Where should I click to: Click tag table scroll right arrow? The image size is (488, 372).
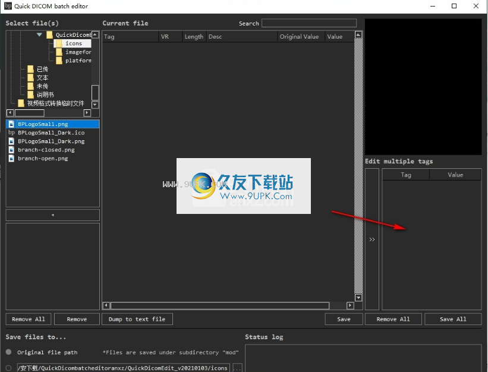(x=350, y=305)
